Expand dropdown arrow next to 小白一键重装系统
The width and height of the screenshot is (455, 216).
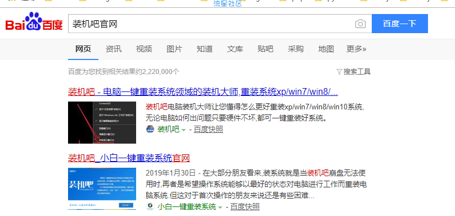(220, 208)
